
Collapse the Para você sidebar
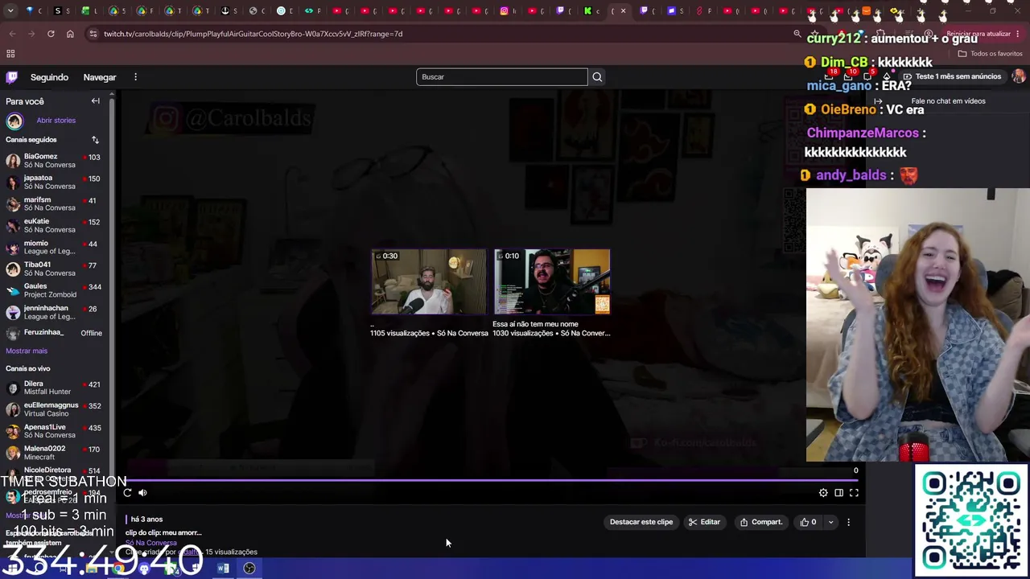click(x=95, y=101)
